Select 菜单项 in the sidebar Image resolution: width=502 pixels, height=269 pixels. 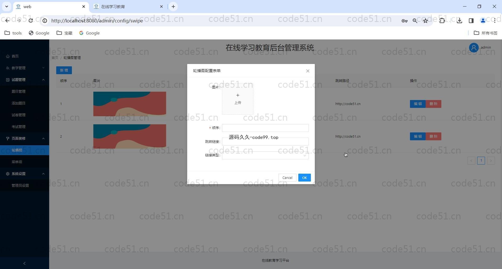click(x=17, y=162)
